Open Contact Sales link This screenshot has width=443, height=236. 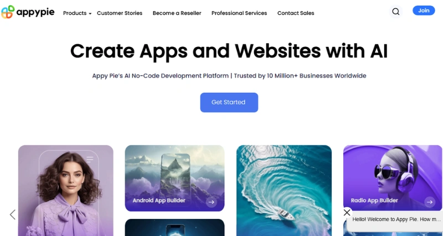(296, 13)
